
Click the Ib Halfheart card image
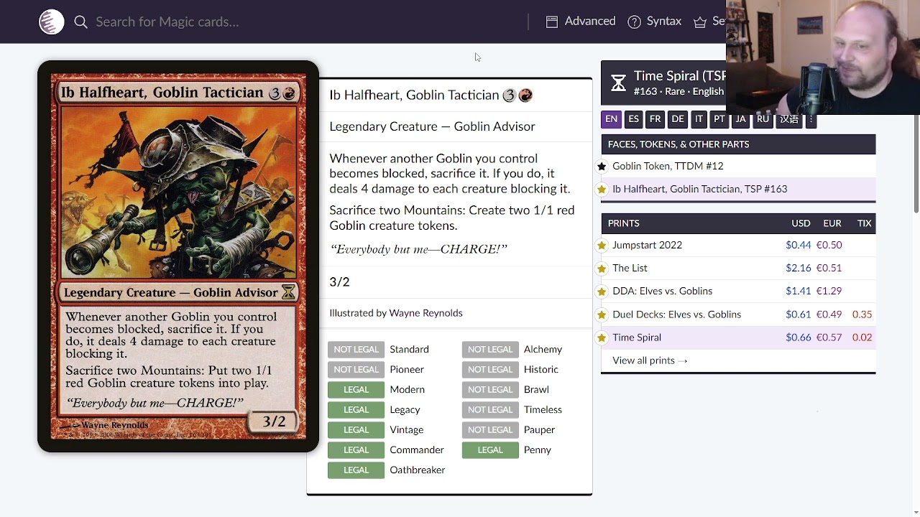pos(178,256)
